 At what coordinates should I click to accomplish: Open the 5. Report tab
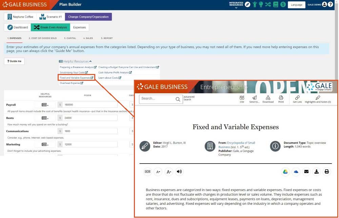pos(107,38)
